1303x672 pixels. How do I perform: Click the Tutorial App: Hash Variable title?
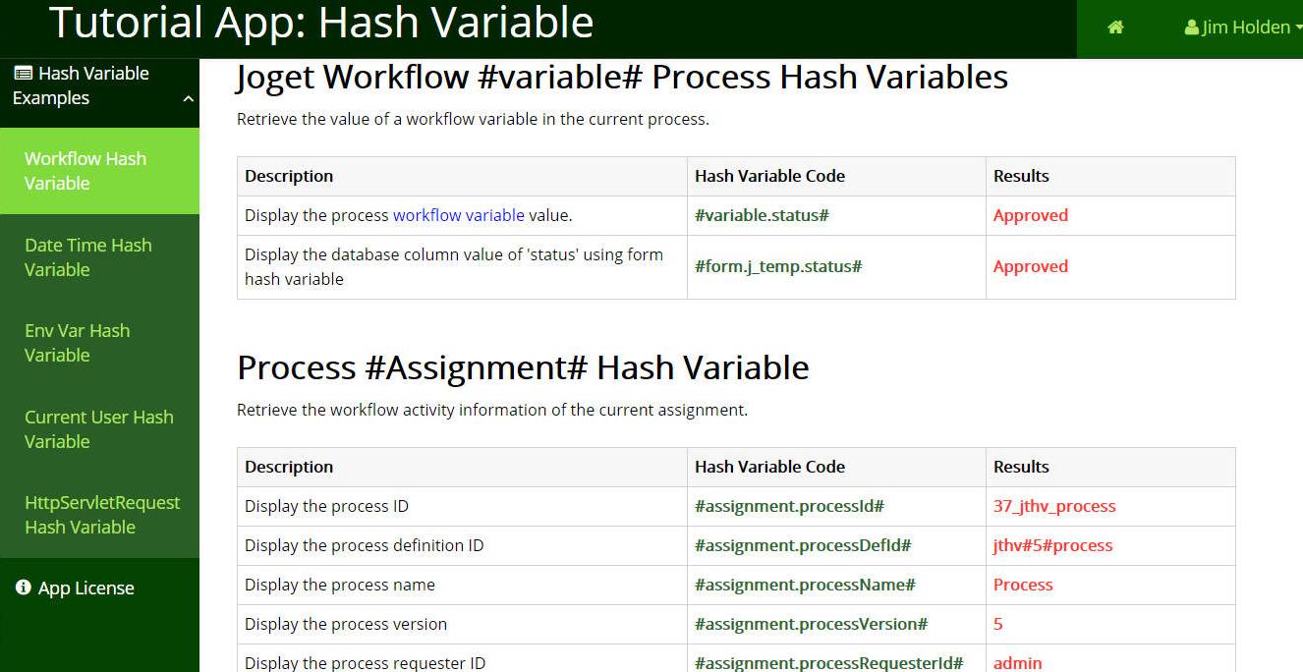[321, 23]
